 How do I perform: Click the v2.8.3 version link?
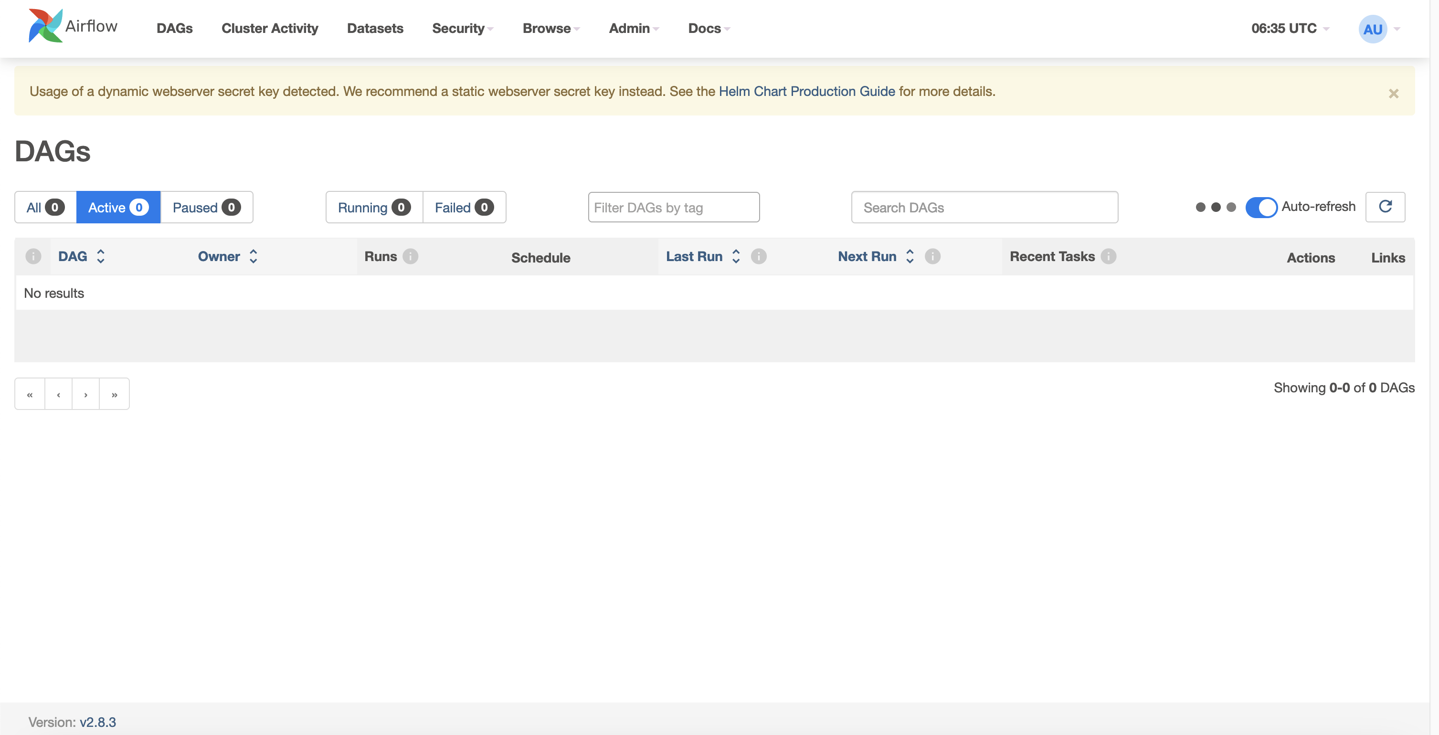(x=98, y=722)
